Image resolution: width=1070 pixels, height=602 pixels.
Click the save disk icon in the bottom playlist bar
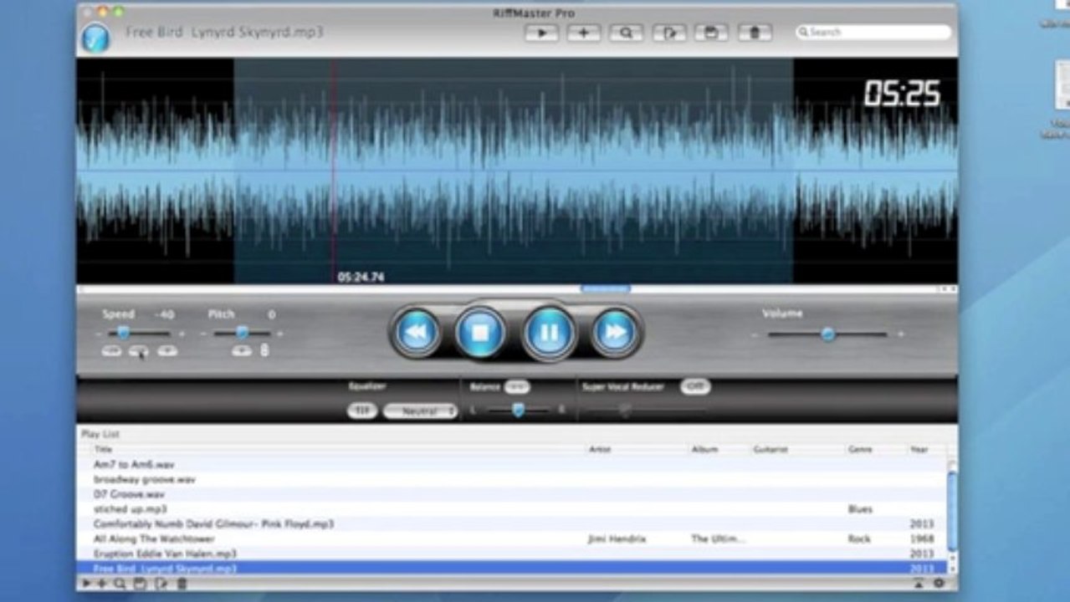pos(141,584)
